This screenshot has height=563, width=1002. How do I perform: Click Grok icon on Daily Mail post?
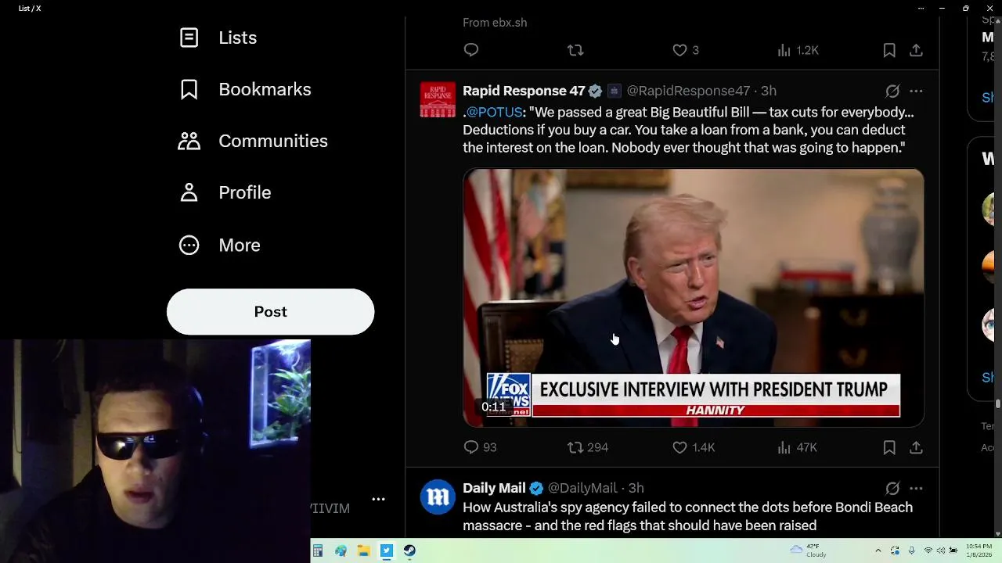tap(892, 488)
